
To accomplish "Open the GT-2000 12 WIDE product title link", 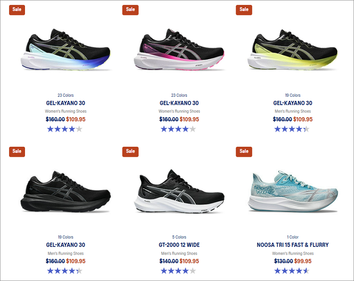I will click(179, 245).
